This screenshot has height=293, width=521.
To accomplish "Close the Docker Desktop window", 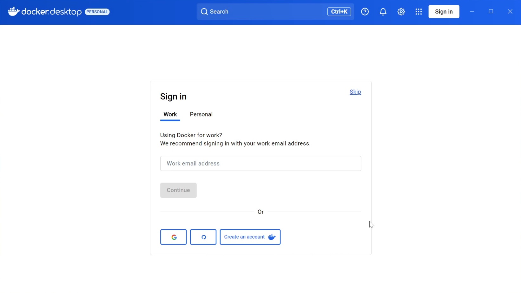I will click(510, 12).
